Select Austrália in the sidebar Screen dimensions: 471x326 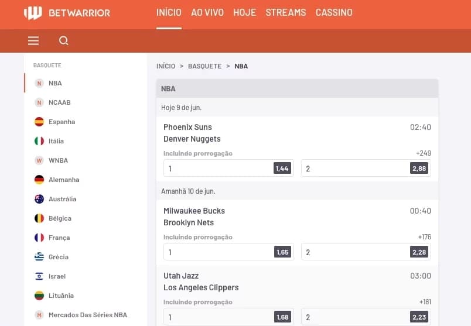click(63, 199)
